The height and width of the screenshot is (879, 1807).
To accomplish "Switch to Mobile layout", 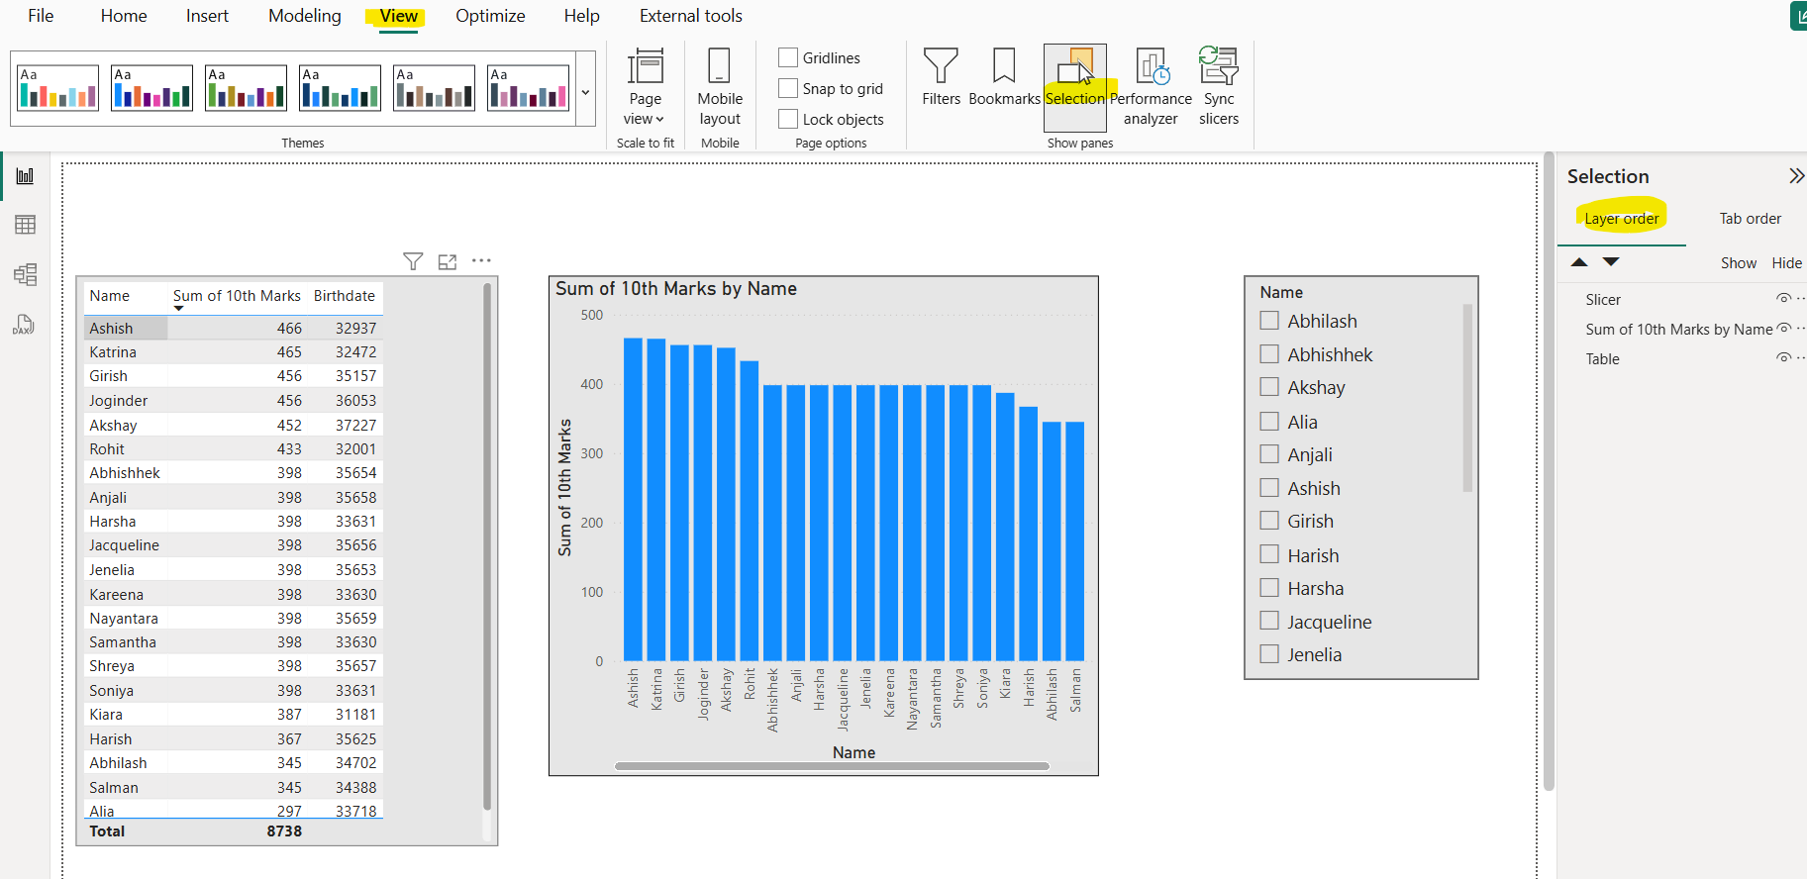I will (x=720, y=87).
